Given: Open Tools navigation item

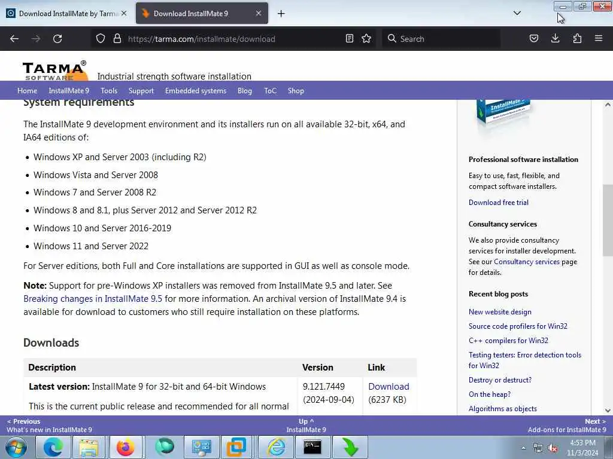Looking at the screenshot, I should coord(109,91).
